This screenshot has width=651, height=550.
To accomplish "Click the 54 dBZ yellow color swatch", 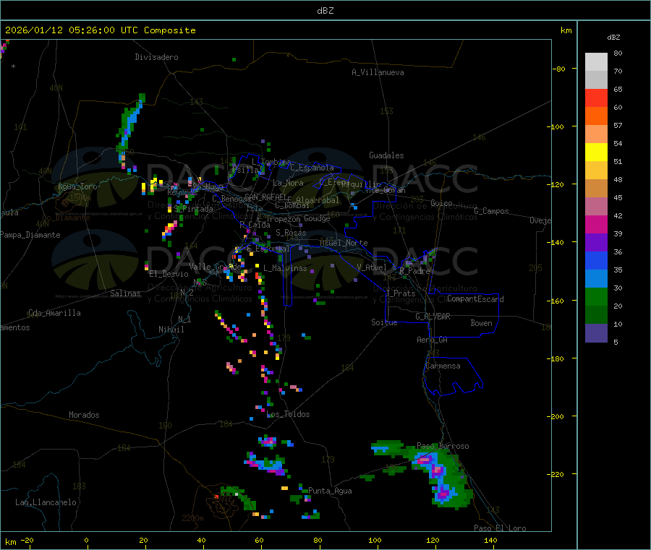I will [596, 152].
